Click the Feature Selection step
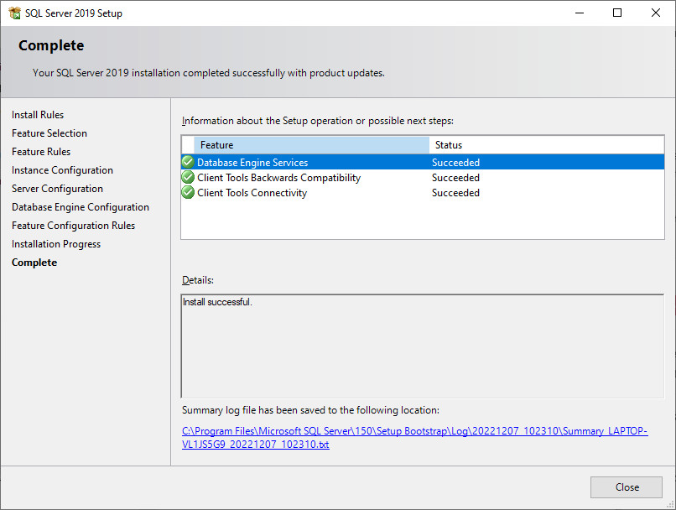Image resolution: width=676 pixels, height=510 pixels. coord(49,133)
